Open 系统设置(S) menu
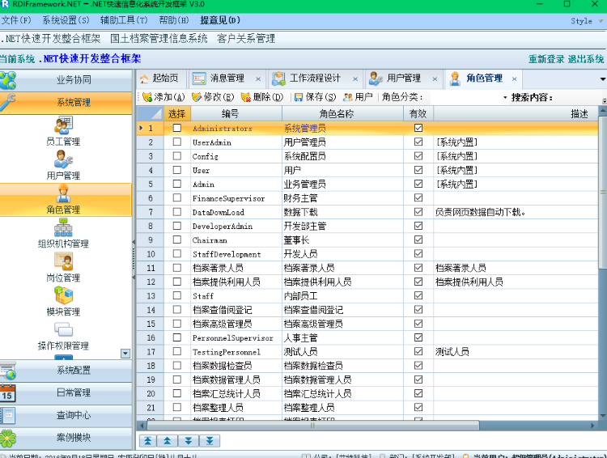Viewport: 607px width, 458px height. [66, 20]
